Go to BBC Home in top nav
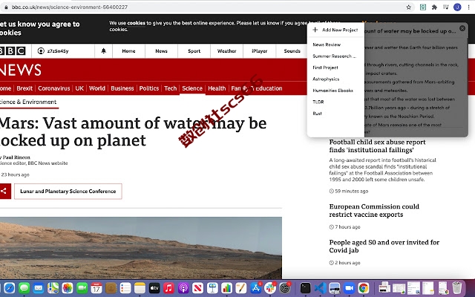The width and height of the screenshot is (475, 297). [x=128, y=51]
